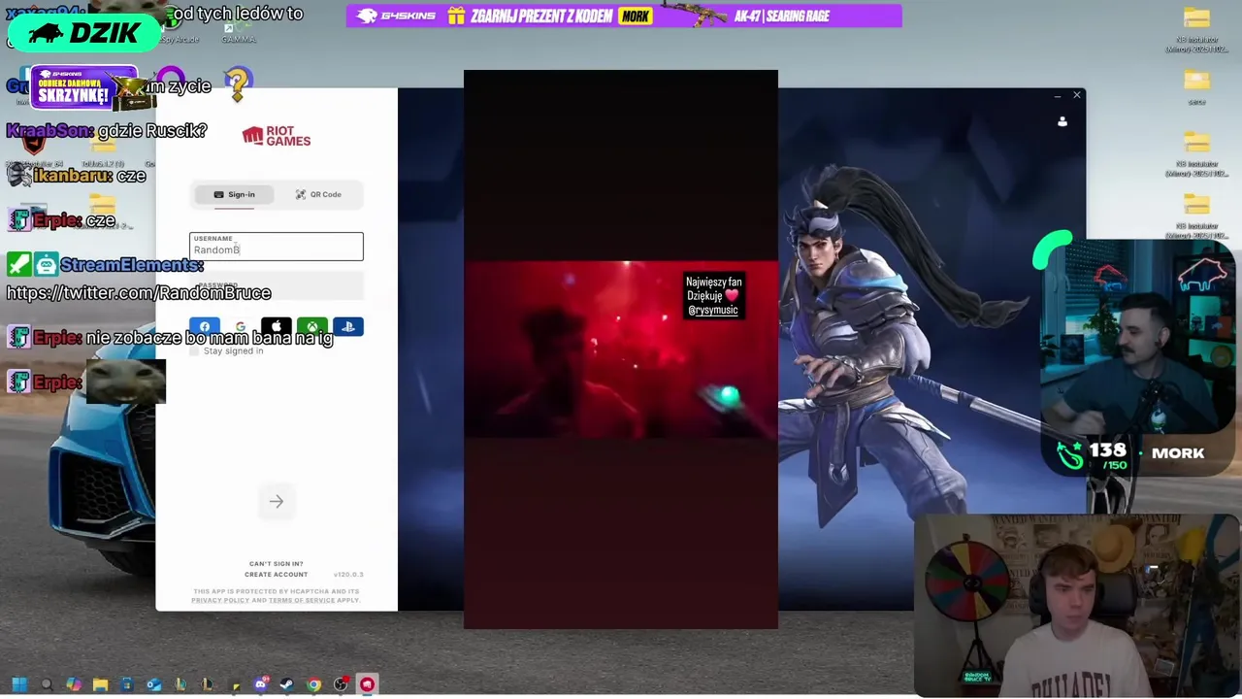This screenshot has width=1242, height=699.
Task: Open taskbar Search
Action: point(47,684)
